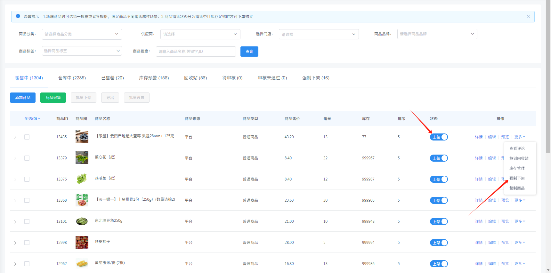This screenshot has width=551, height=273.
Task: Expand row for product 13368
Action: 15,201
